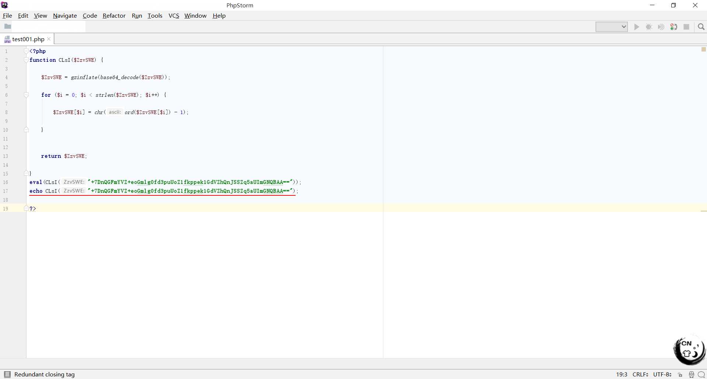Click the 'ascii:' parameter hint
707x379 pixels.
click(x=115, y=112)
